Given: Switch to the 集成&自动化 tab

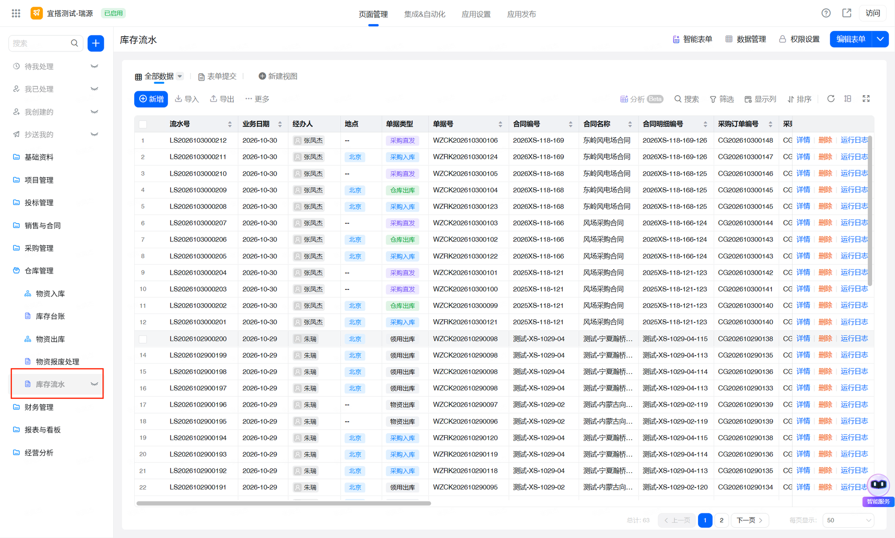Looking at the screenshot, I should (x=425, y=14).
